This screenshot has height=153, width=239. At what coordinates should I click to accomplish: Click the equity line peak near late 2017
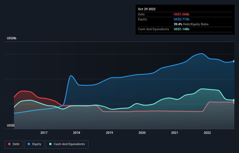(x=71, y=76)
